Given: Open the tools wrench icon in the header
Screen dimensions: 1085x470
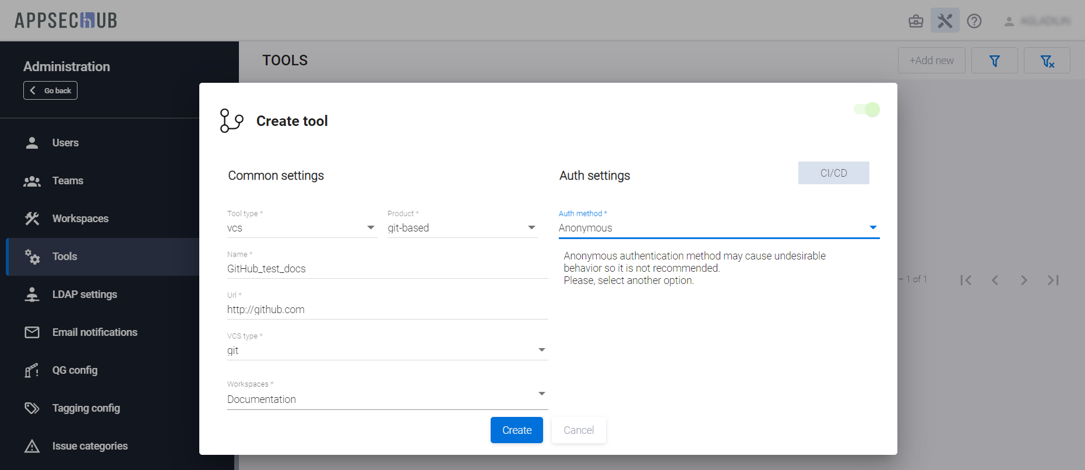Looking at the screenshot, I should 945,21.
